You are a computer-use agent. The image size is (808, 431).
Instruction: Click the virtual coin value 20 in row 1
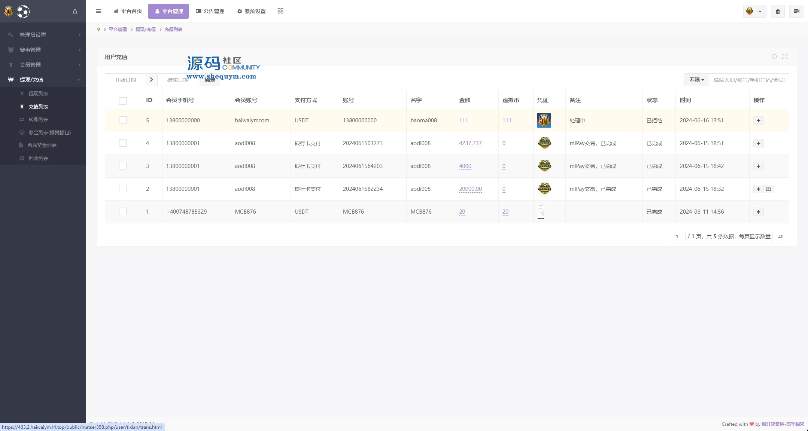pyautogui.click(x=505, y=212)
